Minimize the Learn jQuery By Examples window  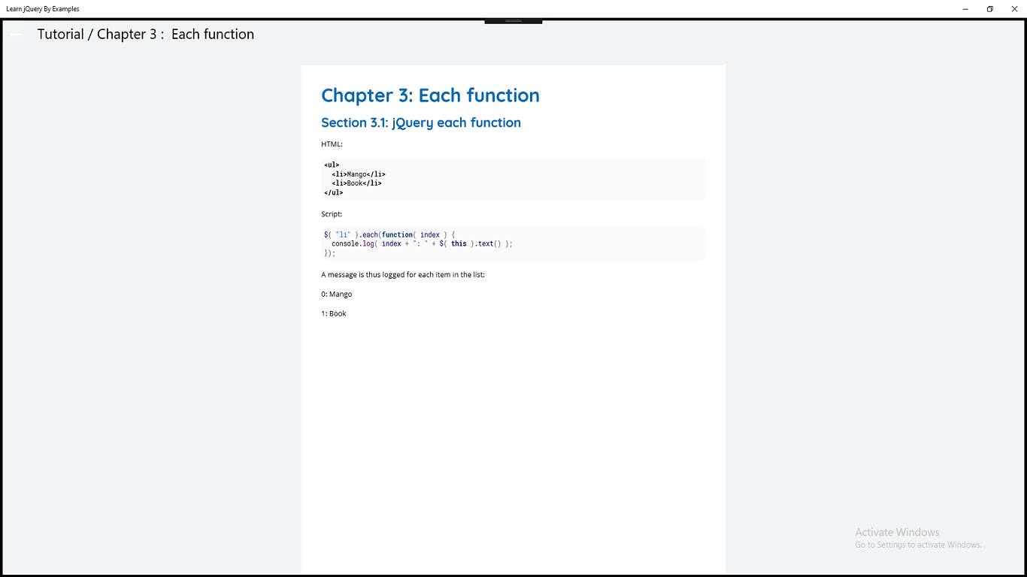pos(965,9)
